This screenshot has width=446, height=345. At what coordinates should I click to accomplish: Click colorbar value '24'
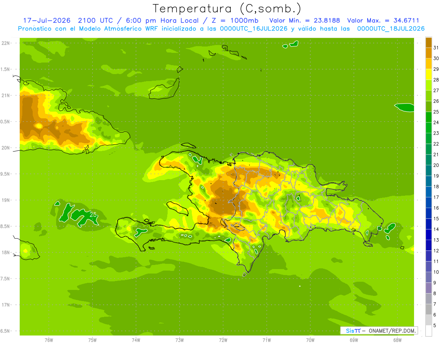pyautogui.click(x=436, y=122)
